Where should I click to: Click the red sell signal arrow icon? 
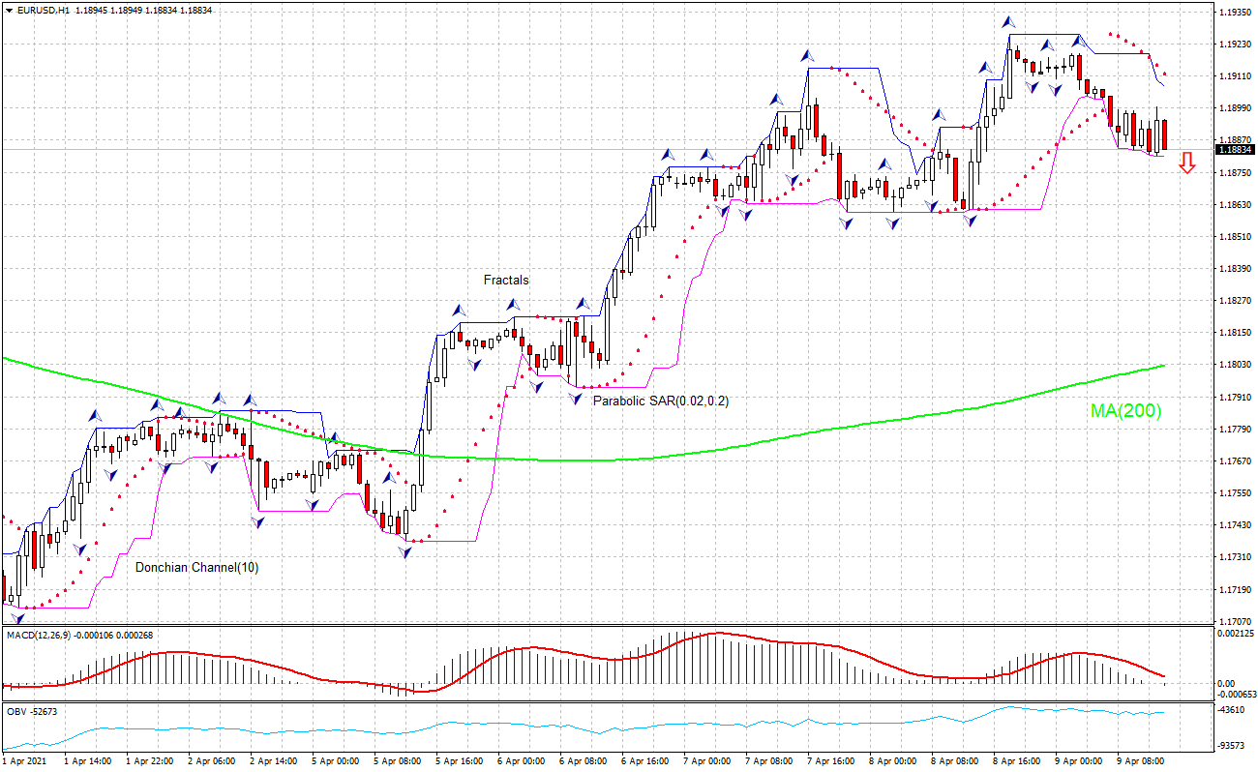pyautogui.click(x=1188, y=164)
